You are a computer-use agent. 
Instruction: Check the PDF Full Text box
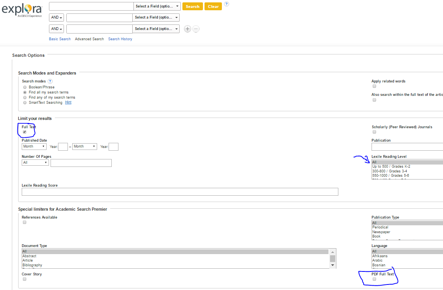tap(374, 279)
